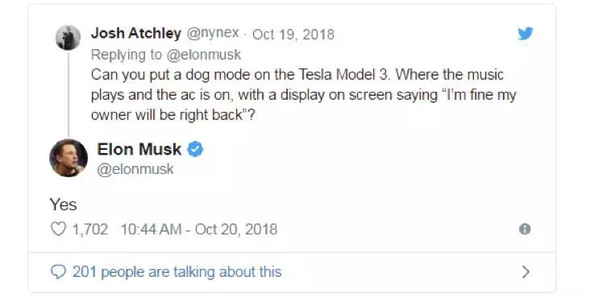Image resolution: width=590 pixels, height=302 pixels.
Task: Expand the conversation with the right chevron
Action: [526, 271]
